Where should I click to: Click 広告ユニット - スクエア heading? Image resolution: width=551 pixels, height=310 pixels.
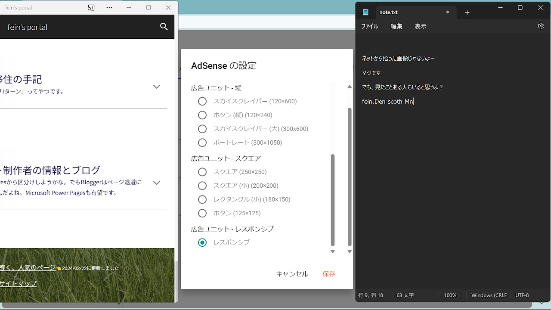tap(226, 158)
